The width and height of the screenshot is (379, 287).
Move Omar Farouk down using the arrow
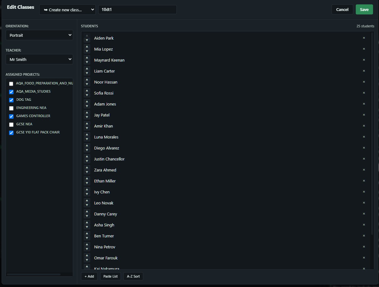(x=87, y=260)
